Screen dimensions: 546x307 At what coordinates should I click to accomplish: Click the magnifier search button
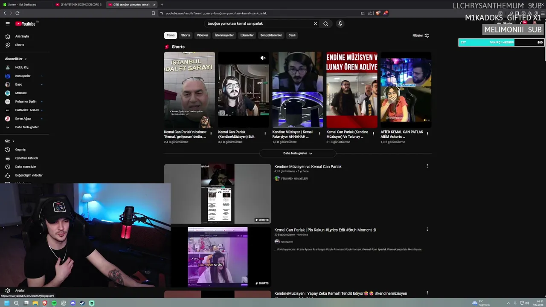click(325, 24)
